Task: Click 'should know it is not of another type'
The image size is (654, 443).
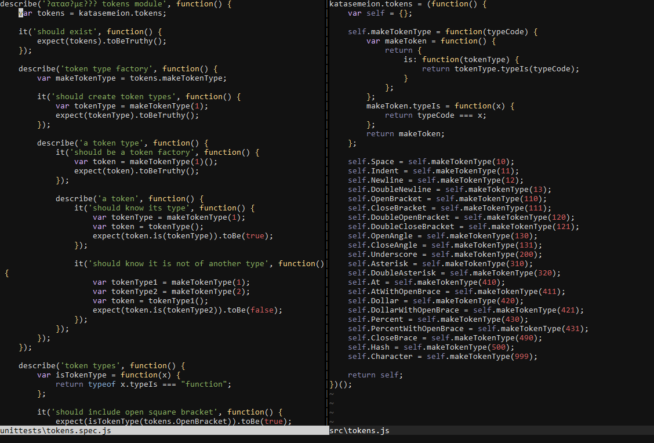Action: pos(179,264)
